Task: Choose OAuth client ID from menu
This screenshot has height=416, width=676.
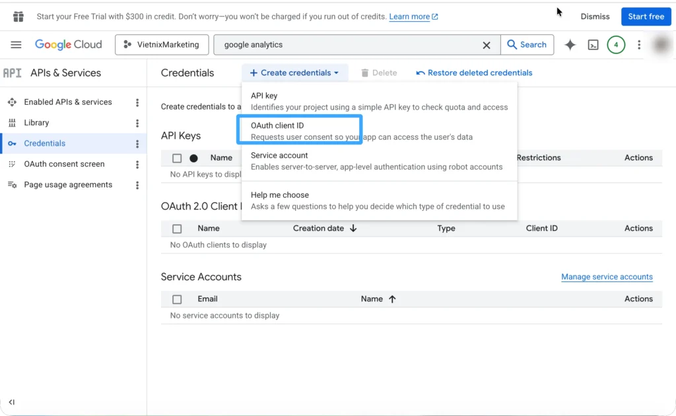Action: coord(299,131)
